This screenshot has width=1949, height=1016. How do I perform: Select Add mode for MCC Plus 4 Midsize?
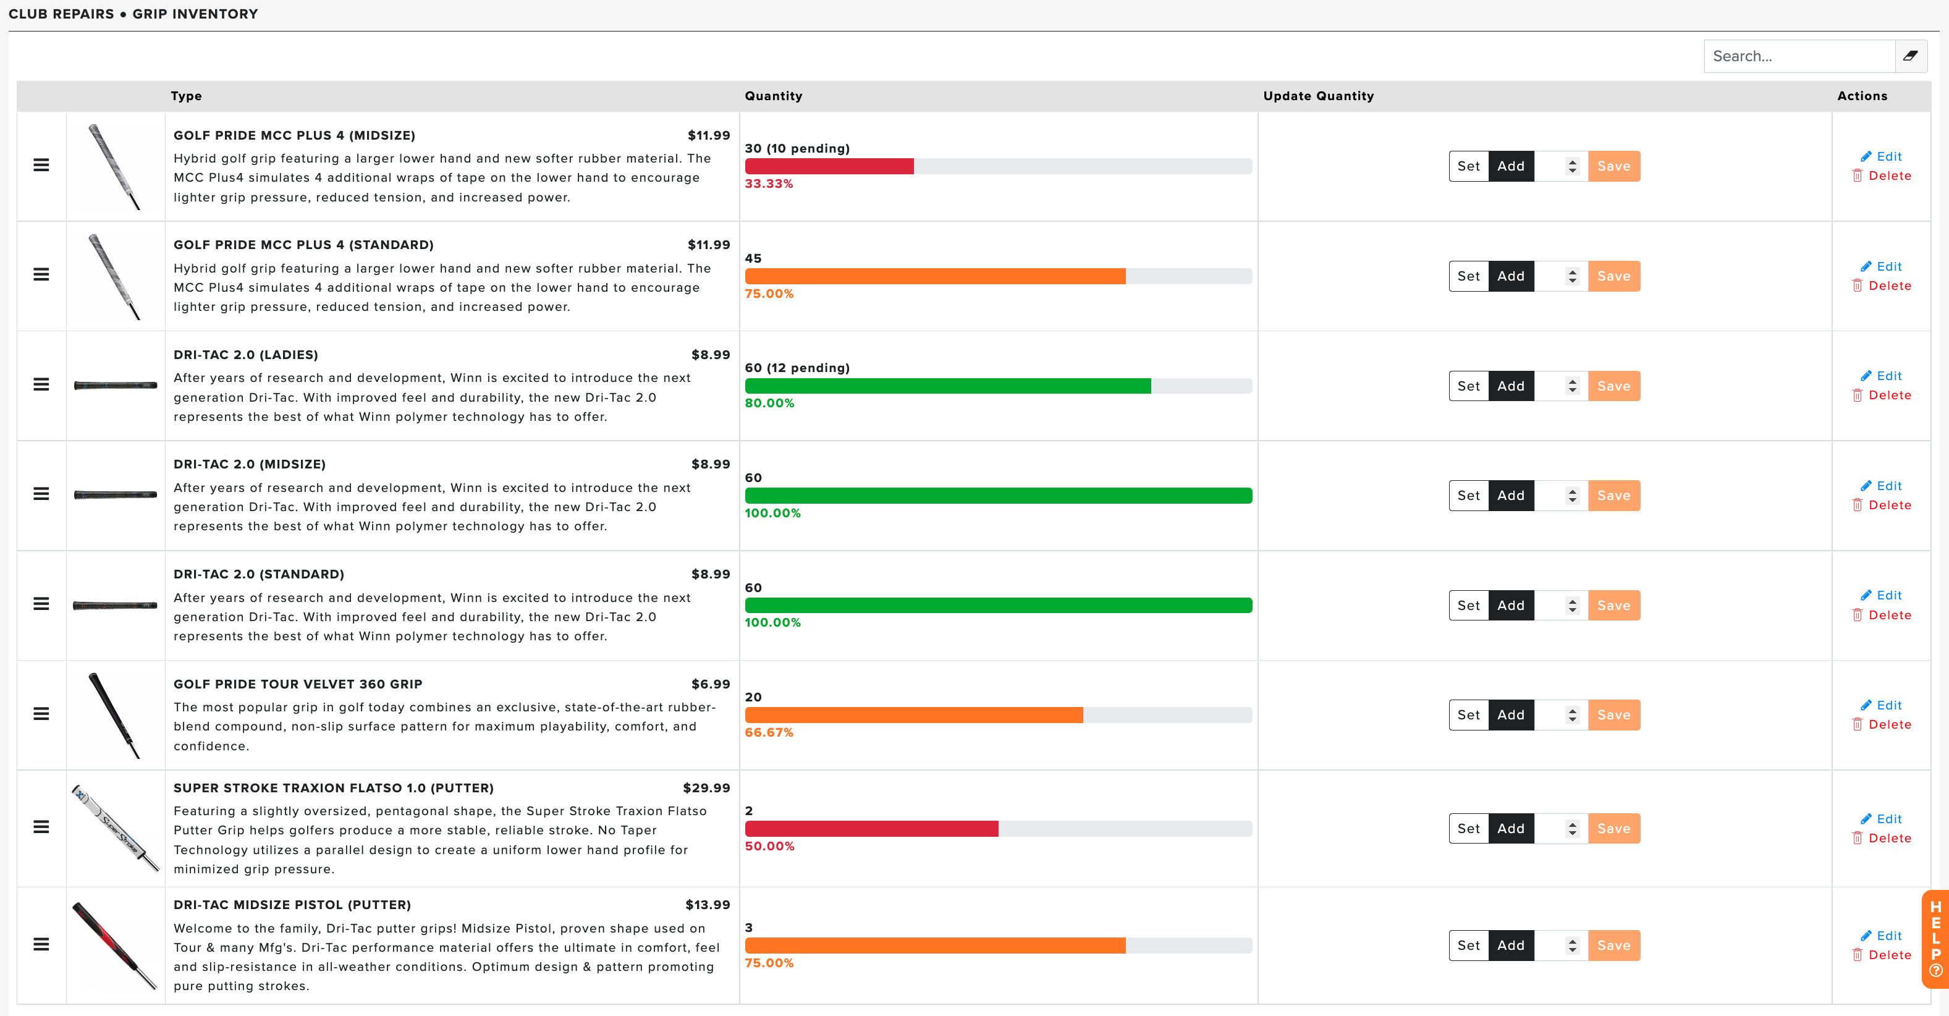point(1511,166)
